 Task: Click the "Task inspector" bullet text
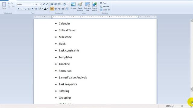[68, 84]
